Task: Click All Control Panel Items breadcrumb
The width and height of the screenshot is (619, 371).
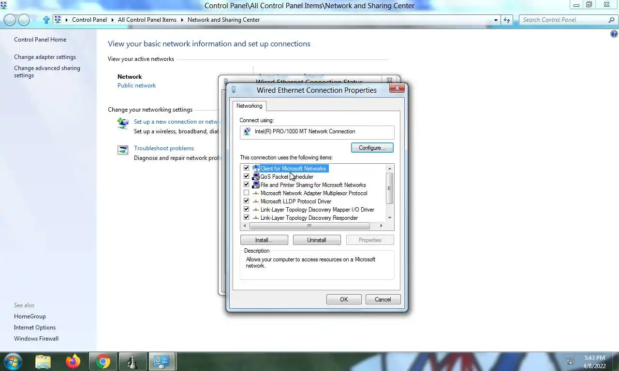Action: click(x=147, y=20)
